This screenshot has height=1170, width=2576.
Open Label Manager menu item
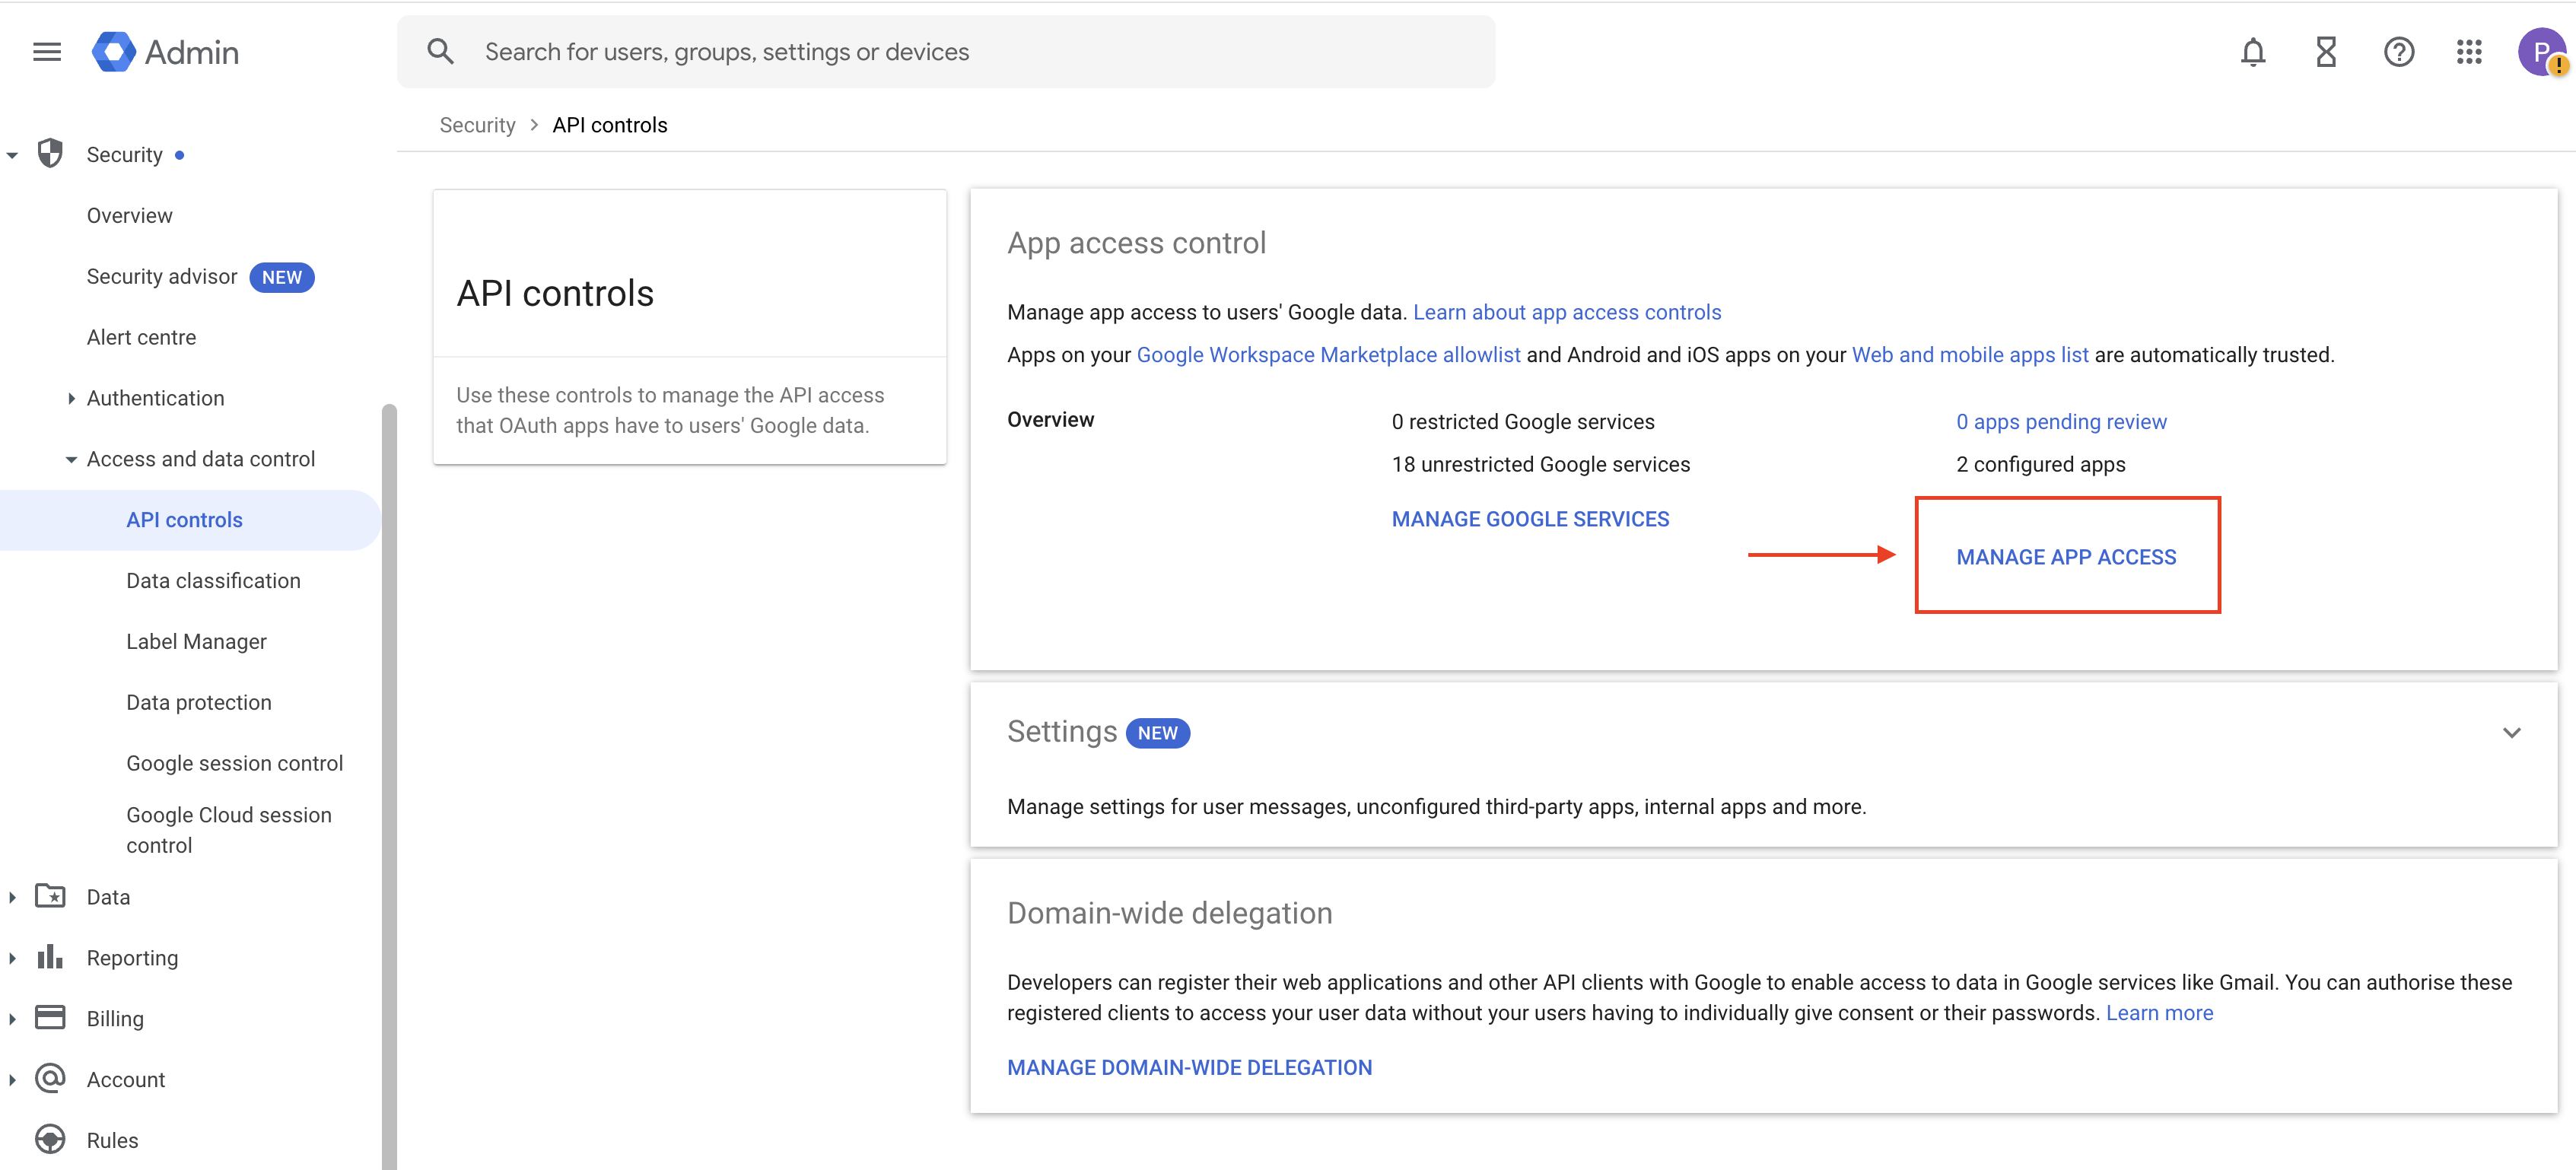coord(196,641)
